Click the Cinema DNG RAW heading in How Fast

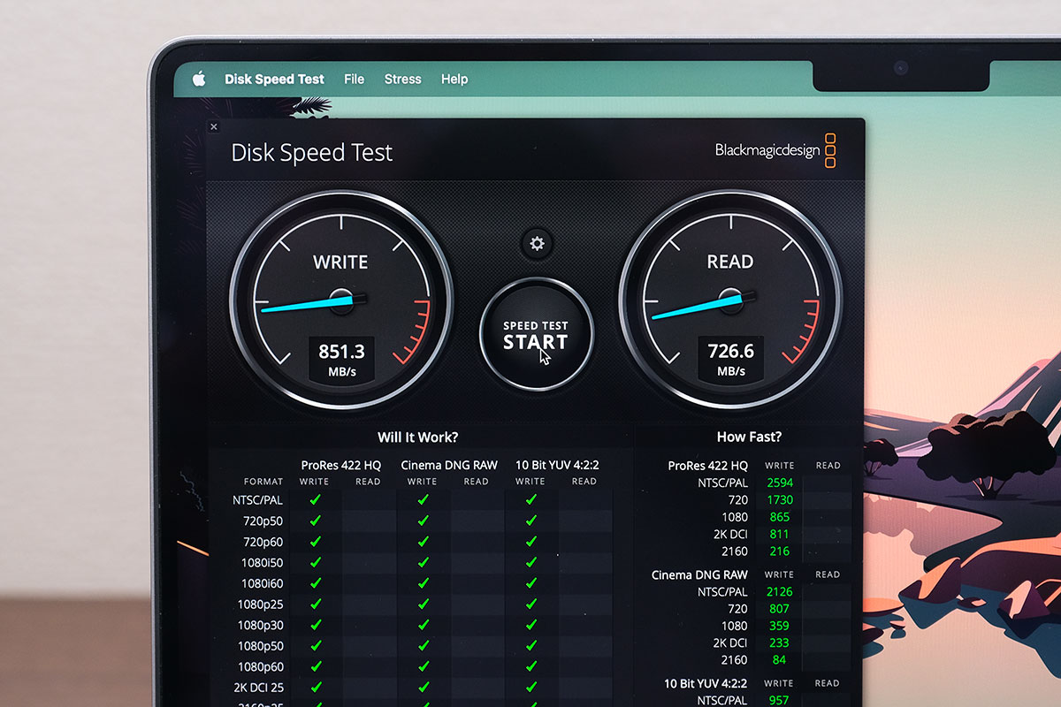pyautogui.click(x=699, y=574)
